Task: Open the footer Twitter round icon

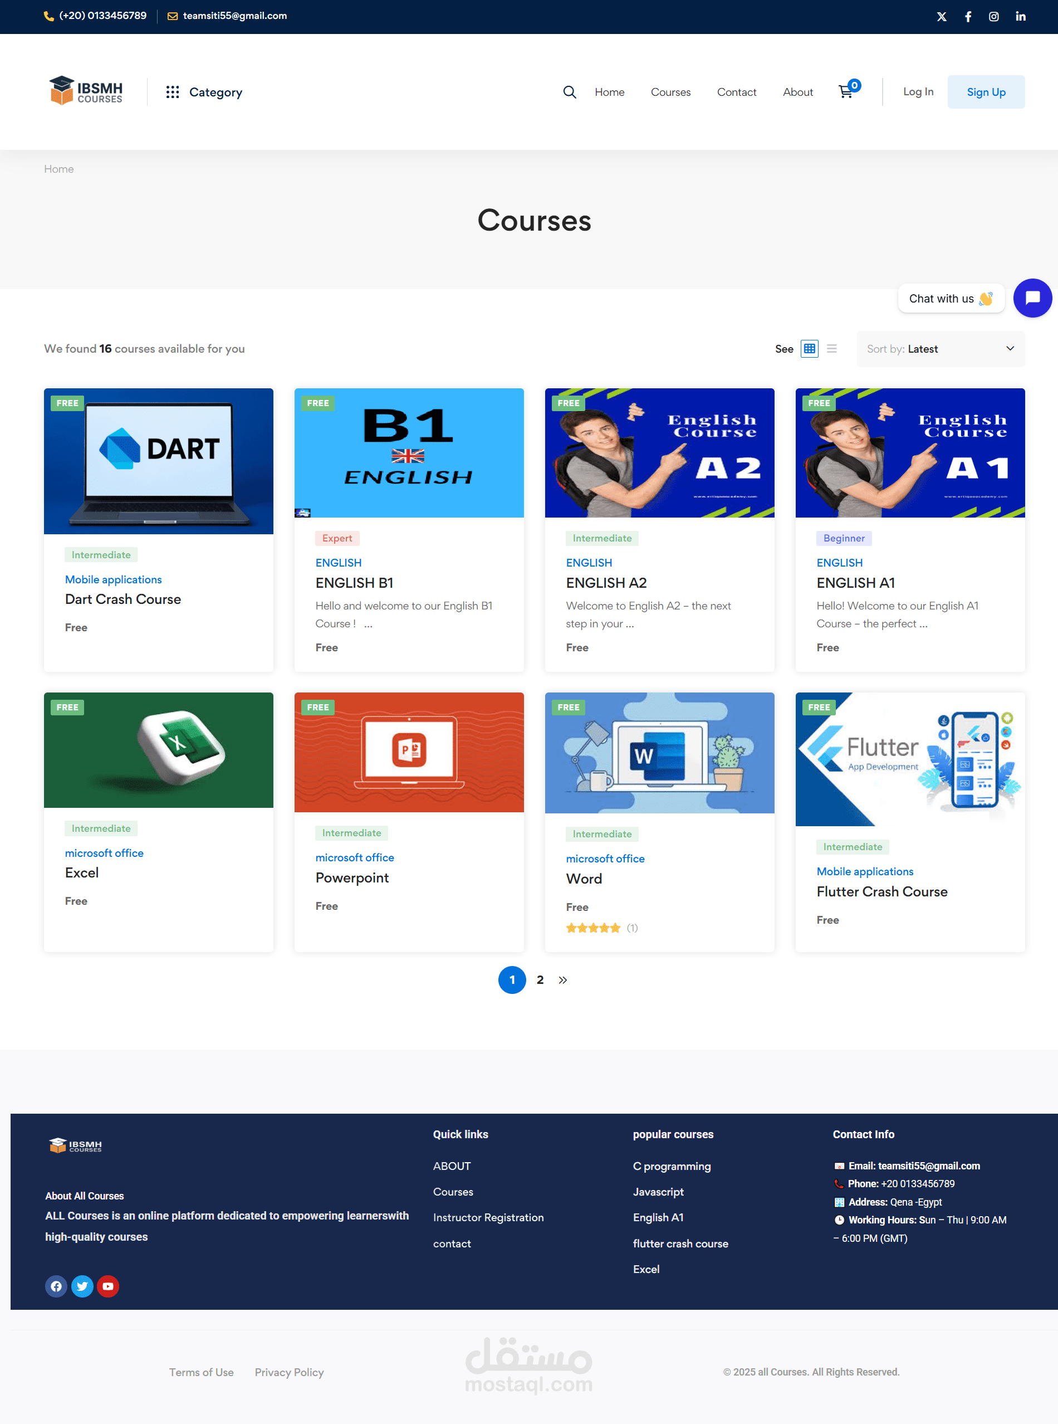Action: (x=82, y=1286)
